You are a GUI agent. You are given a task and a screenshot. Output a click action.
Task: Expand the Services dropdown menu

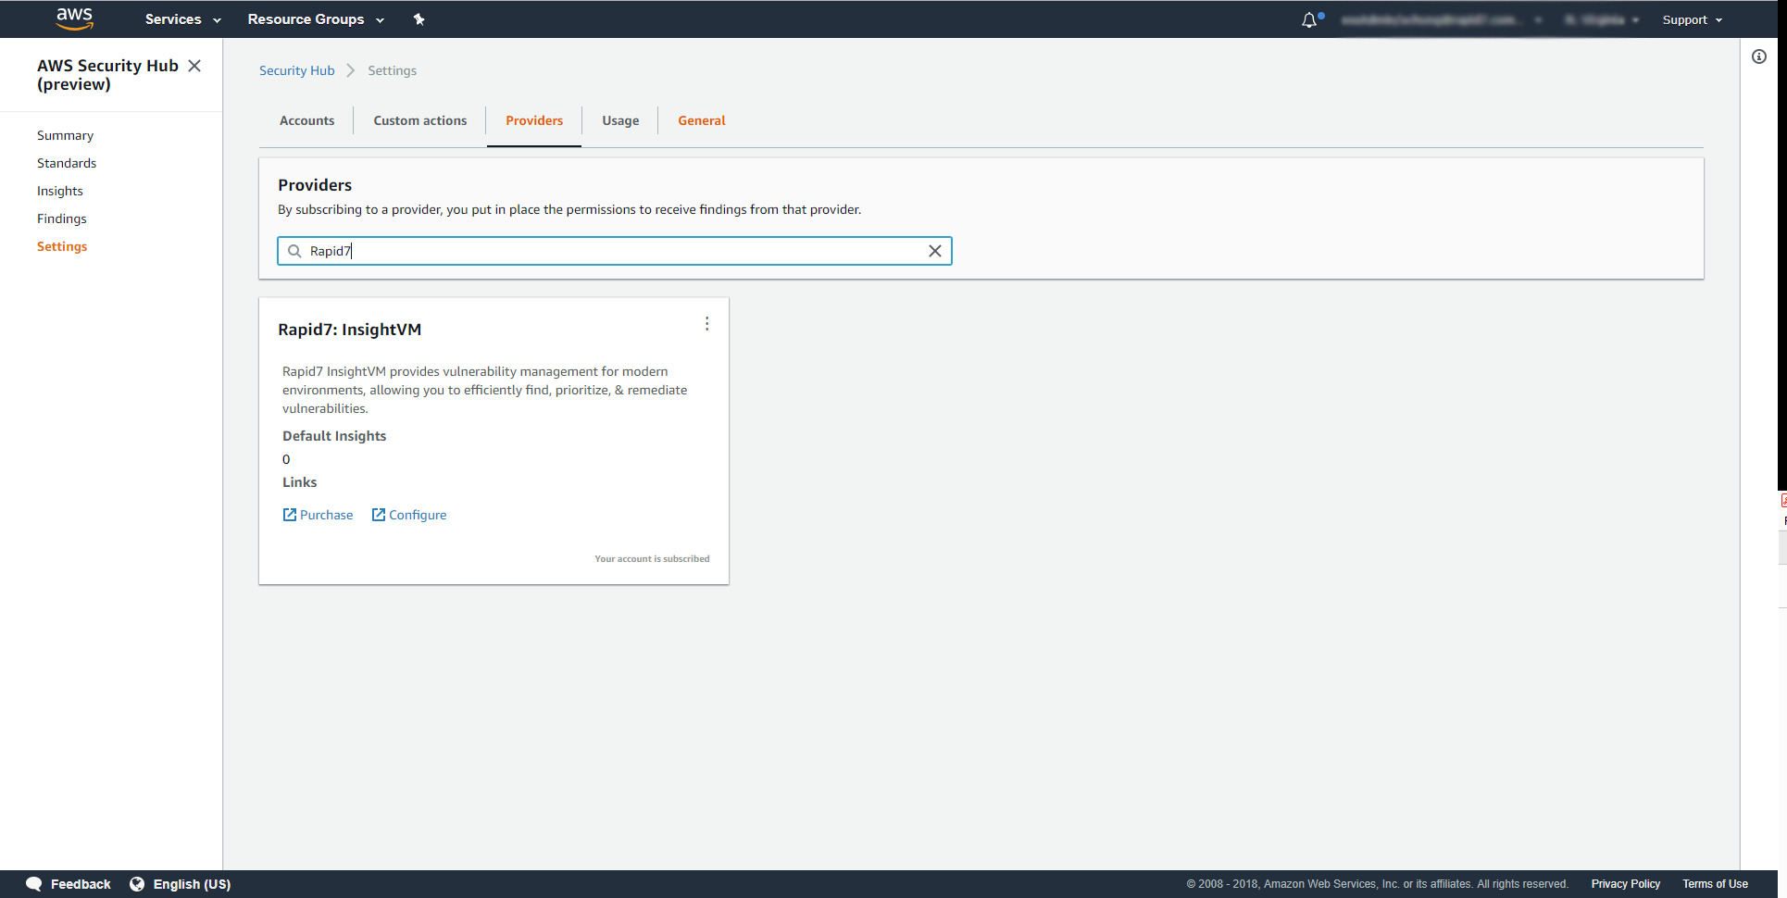182,19
